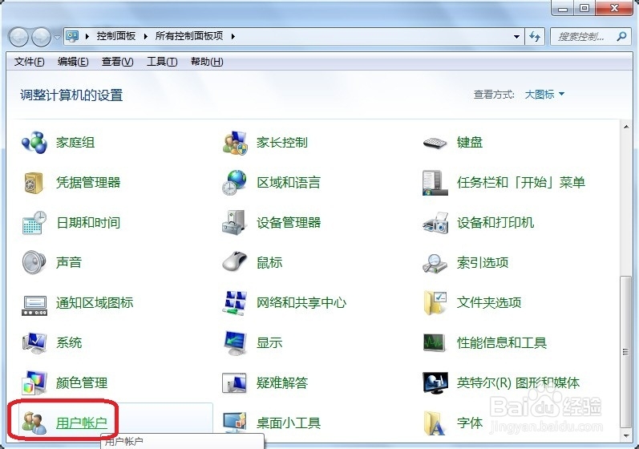Viewport: 639px width, 449px height.
Task: Open the 网络和共享中心 icon
Action: tap(235, 303)
